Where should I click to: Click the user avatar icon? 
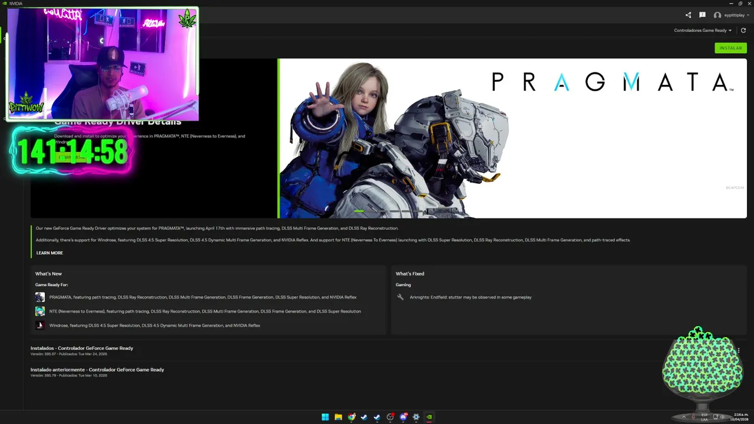[x=717, y=15]
